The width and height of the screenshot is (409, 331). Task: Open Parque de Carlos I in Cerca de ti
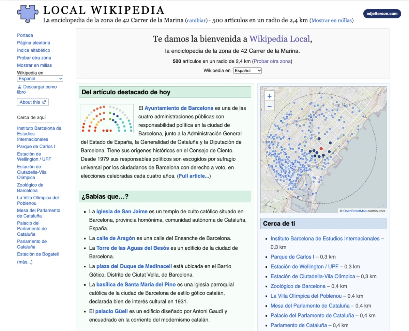pos(292,257)
